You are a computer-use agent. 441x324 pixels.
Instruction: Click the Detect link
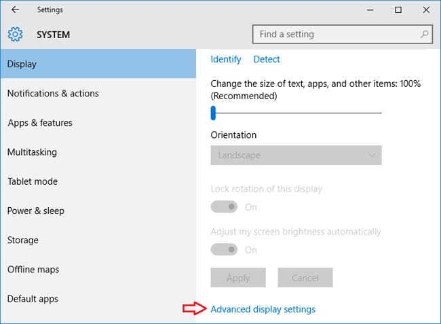coord(267,59)
